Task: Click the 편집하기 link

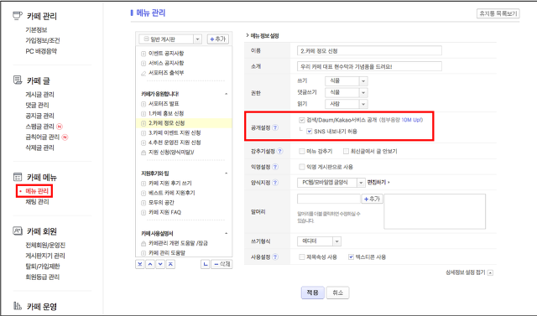Action: [378, 183]
